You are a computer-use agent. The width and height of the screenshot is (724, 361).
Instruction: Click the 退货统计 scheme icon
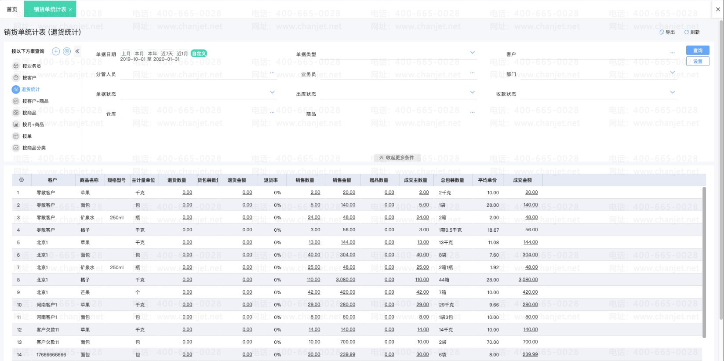point(16,89)
